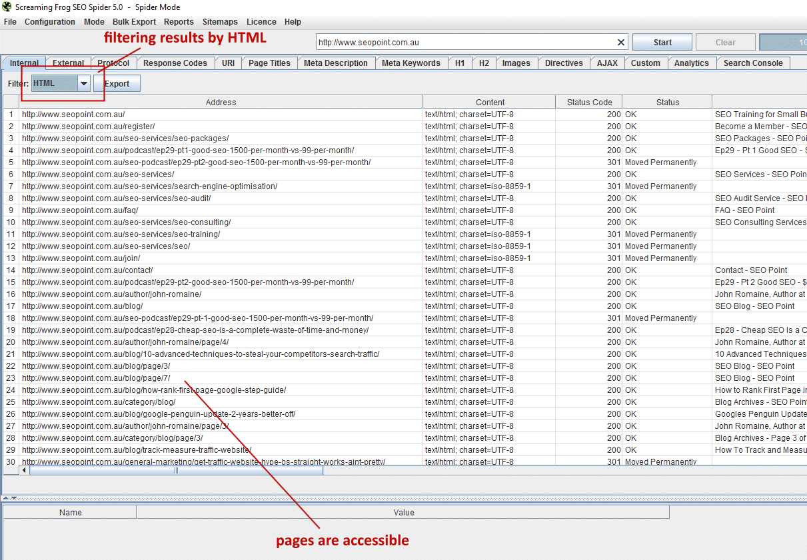Screen dimensions: 807x560
Task: Open the Filter dropdown arrow showing HTML
Action: [x=84, y=84]
